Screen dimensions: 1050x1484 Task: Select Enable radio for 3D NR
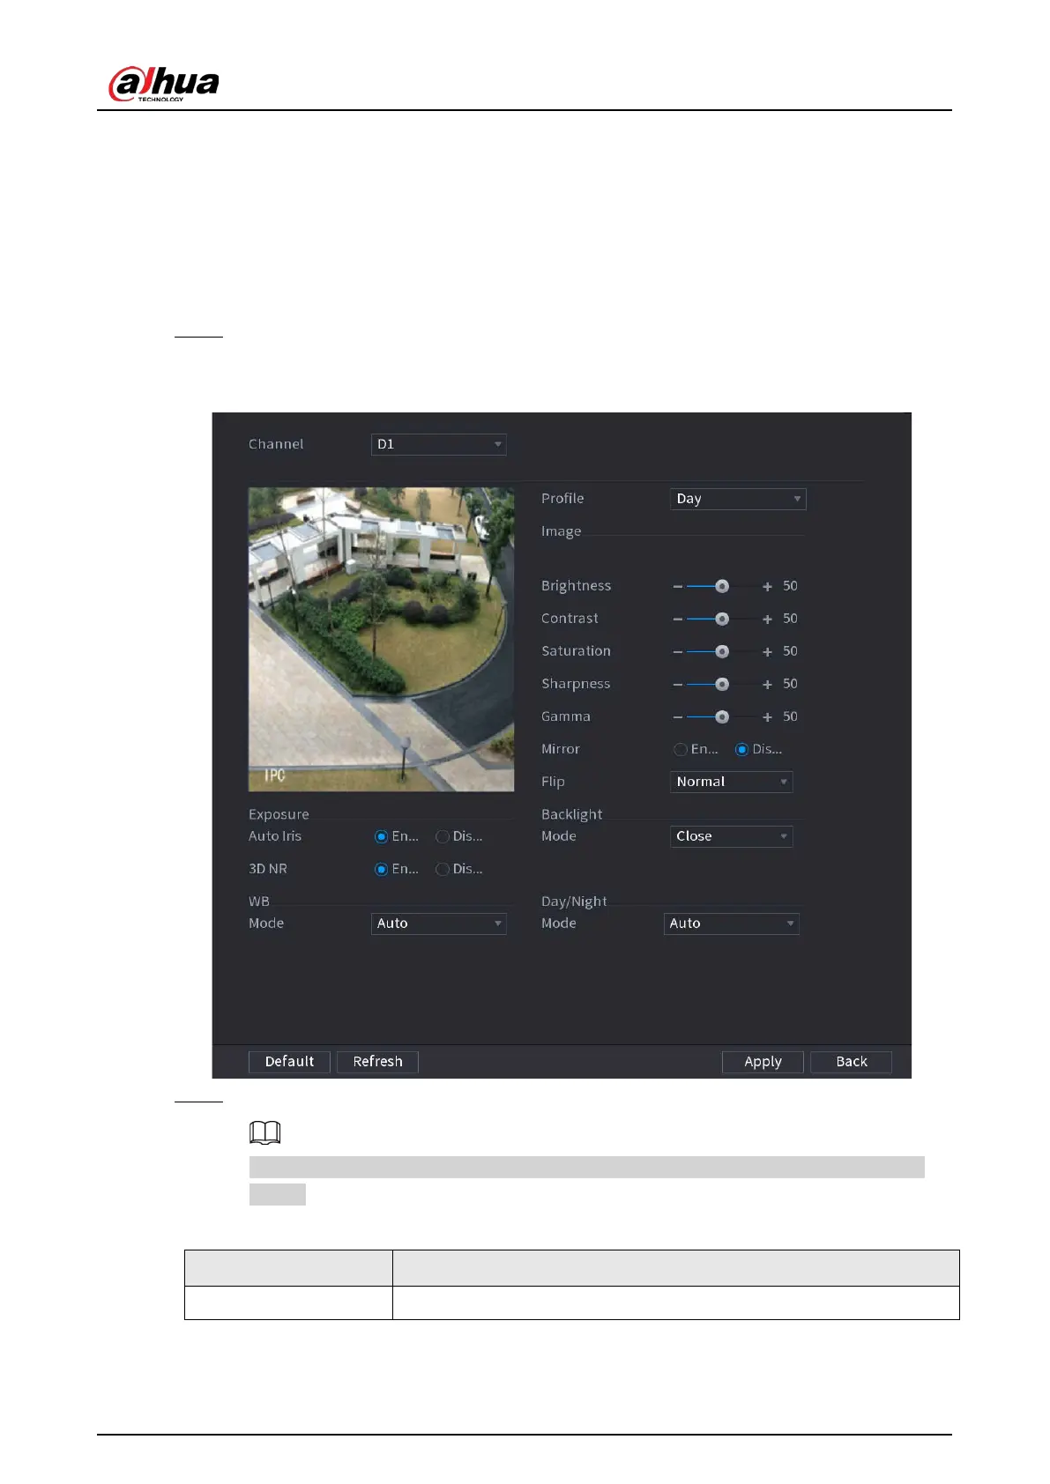point(381,869)
